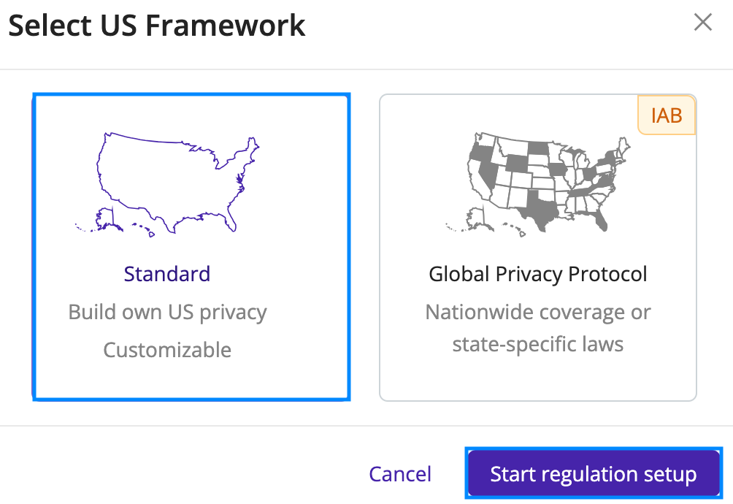Click Alaska on the gray states map

tap(477, 220)
